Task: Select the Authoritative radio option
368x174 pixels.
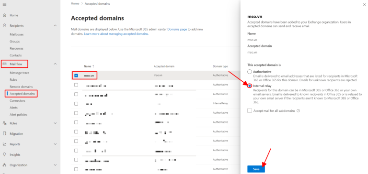Action: [250, 72]
